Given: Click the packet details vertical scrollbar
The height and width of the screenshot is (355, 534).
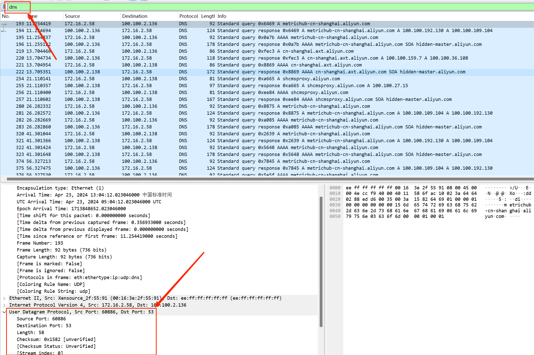Looking at the screenshot, I should pos(321,261).
